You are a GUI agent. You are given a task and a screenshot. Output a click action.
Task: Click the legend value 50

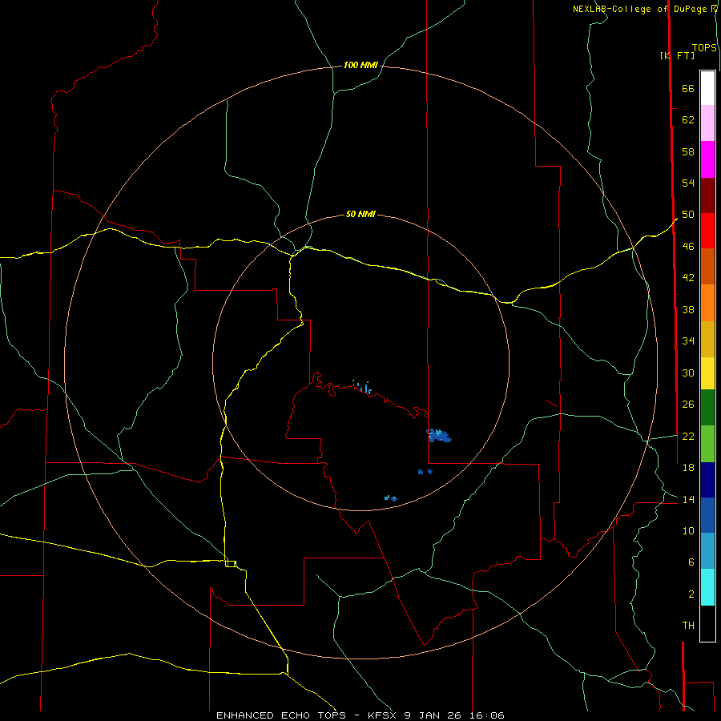point(688,215)
